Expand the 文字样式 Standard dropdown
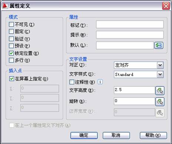This screenshot has height=144, width=172. coord(160,74)
